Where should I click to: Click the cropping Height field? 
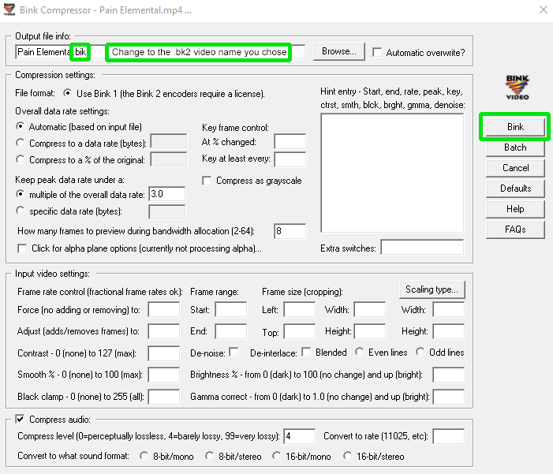click(x=370, y=331)
